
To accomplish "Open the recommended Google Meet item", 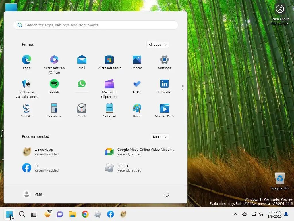I will pyautogui.click(x=140, y=152).
